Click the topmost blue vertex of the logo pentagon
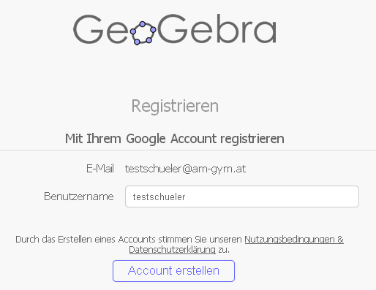This screenshot has height=290, width=376. point(143,24)
